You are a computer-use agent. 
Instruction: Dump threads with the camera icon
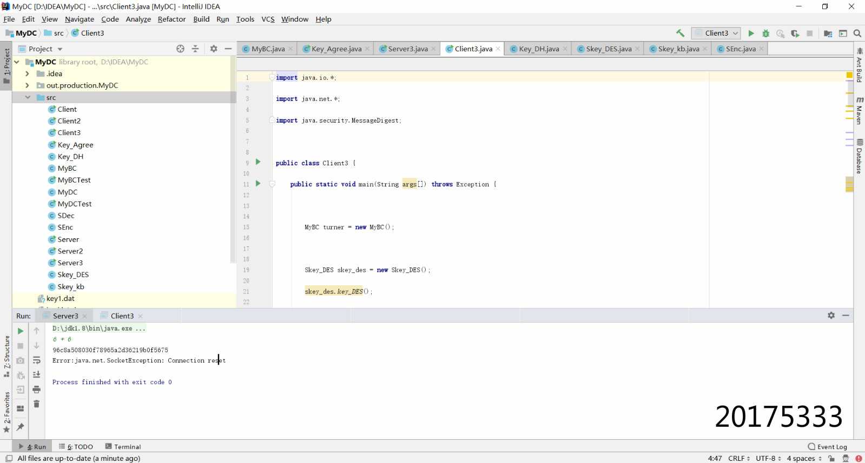point(21,360)
